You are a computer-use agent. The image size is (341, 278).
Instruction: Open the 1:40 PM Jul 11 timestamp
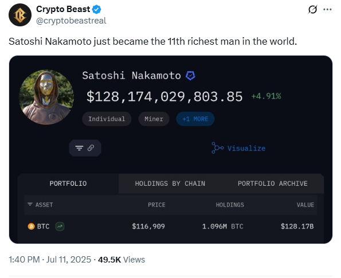click(x=50, y=260)
